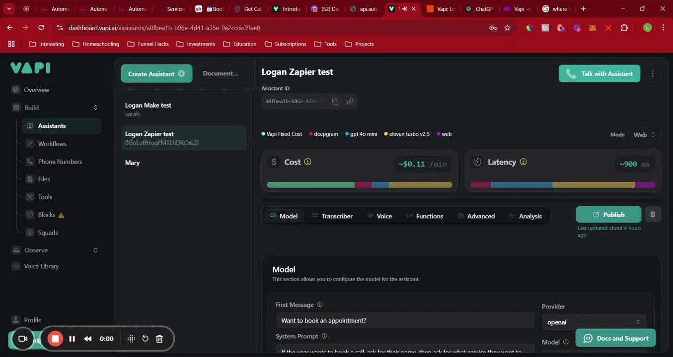
Task: Switch to the Voice tab
Action: [379, 216]
